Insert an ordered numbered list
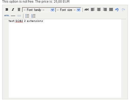This screenshot has height=103, width=131. click(x=33, y=16)
